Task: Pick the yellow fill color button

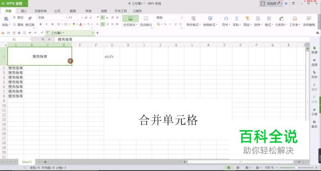Action: tap(74, 25)
